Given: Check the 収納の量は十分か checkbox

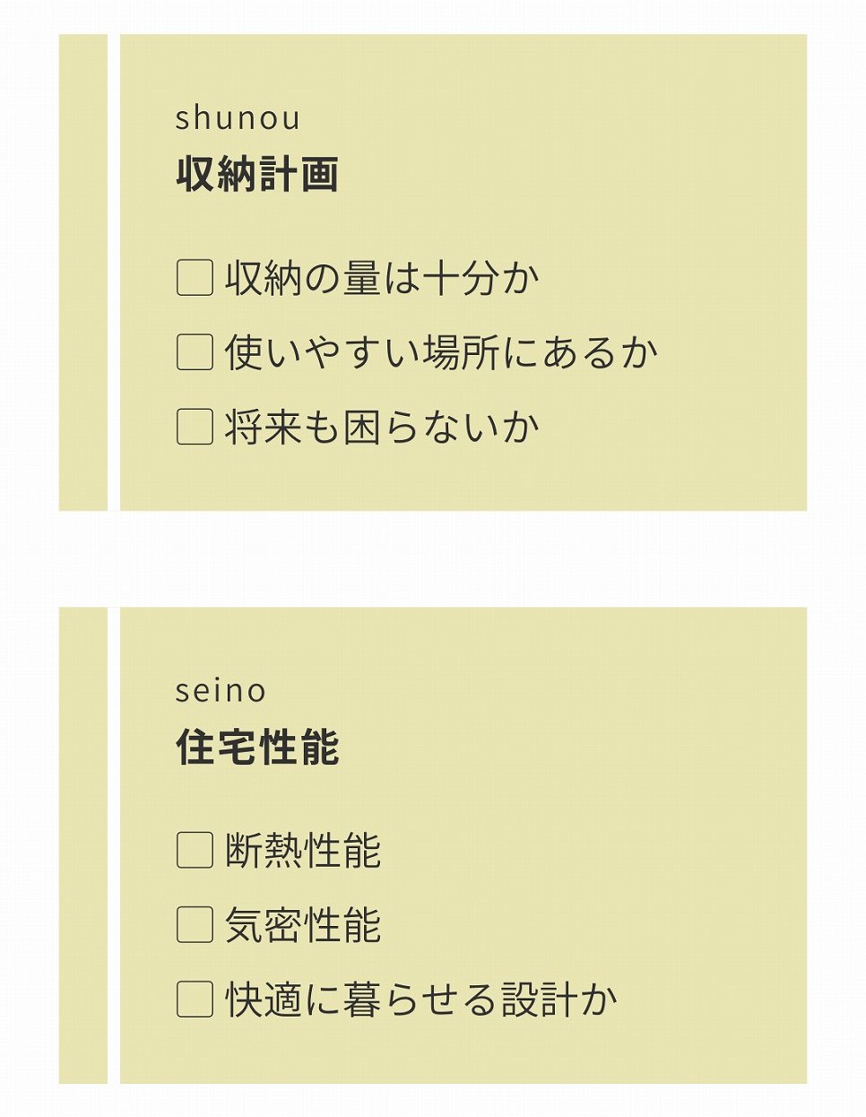Looking at the screenshot, I should [x=195, y=278].
